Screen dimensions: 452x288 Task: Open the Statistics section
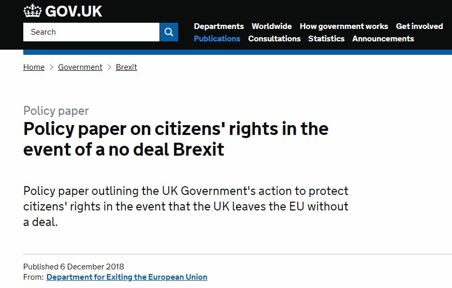click(x=326, y=39)
